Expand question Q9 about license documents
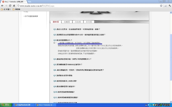 pyautogui.click(x=64, y=86)
